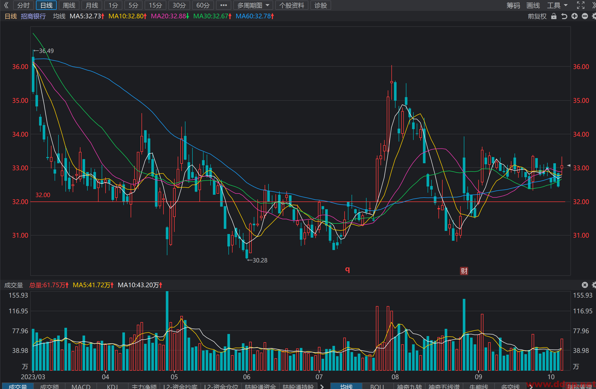The image size is (596, 389).
Task: Open 诊股 stock diagnosis
Action: [321, 5]
